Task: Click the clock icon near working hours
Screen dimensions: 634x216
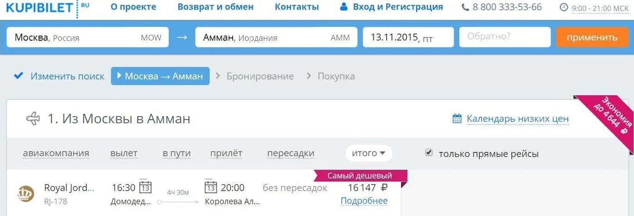Action: click(x=564, y=8)
